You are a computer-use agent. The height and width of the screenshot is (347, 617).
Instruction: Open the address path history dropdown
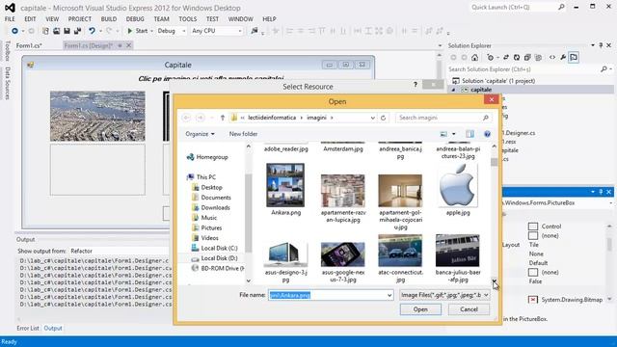(x=373, y=118)
